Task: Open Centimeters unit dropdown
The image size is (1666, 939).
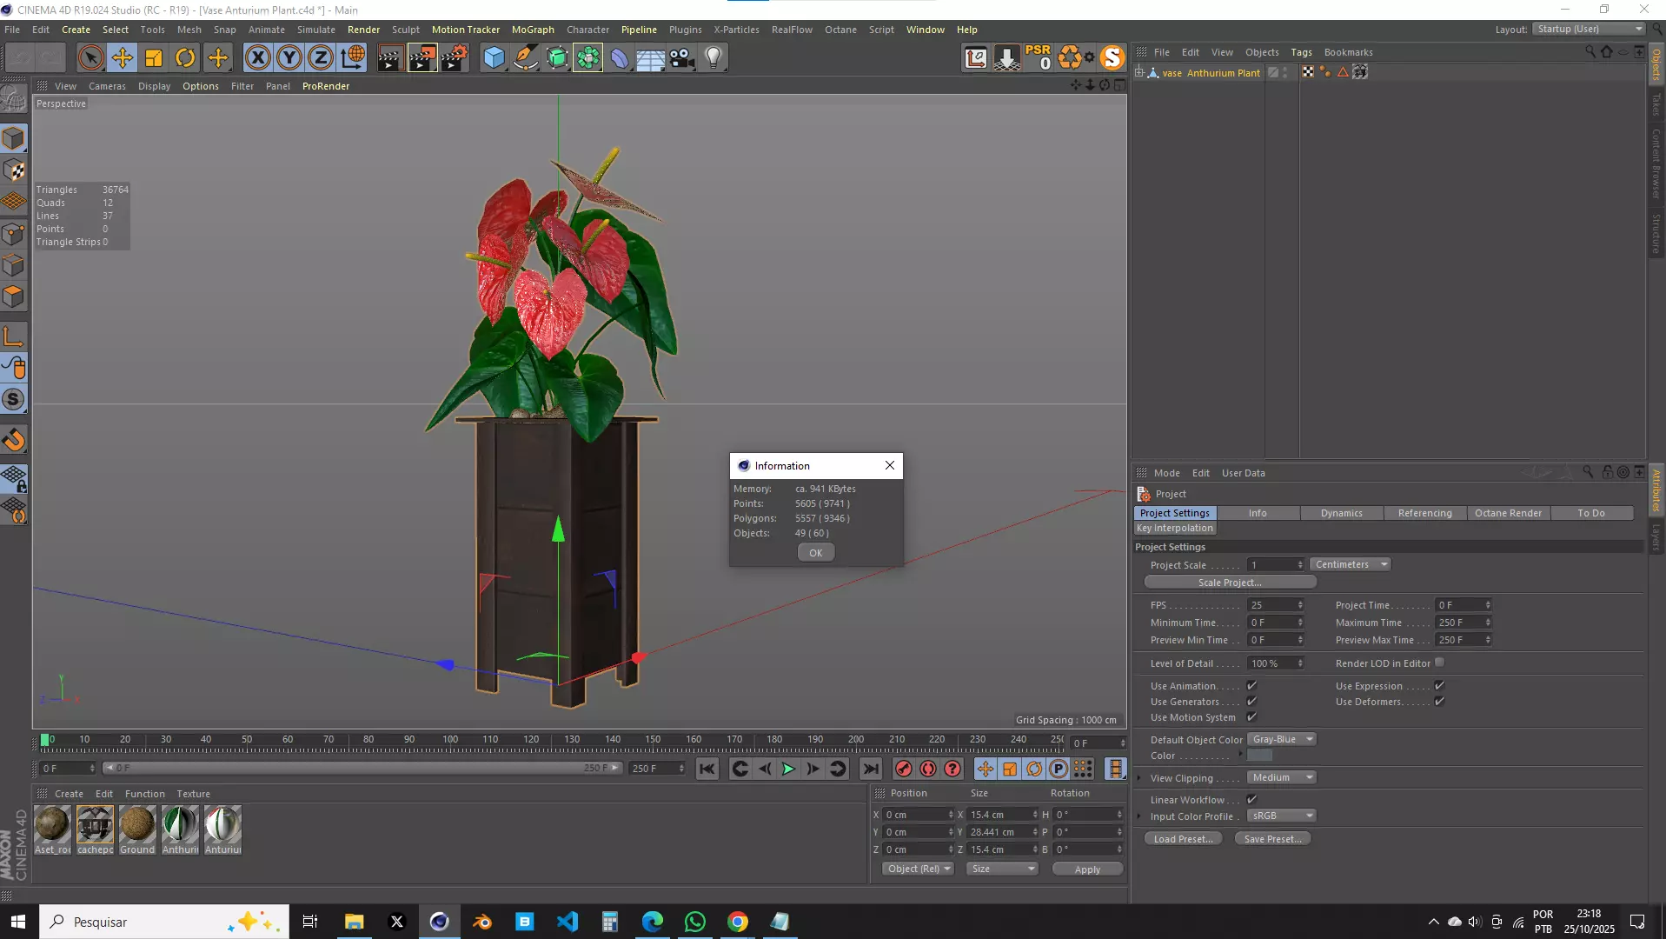Action: (x=1351, y=564)
